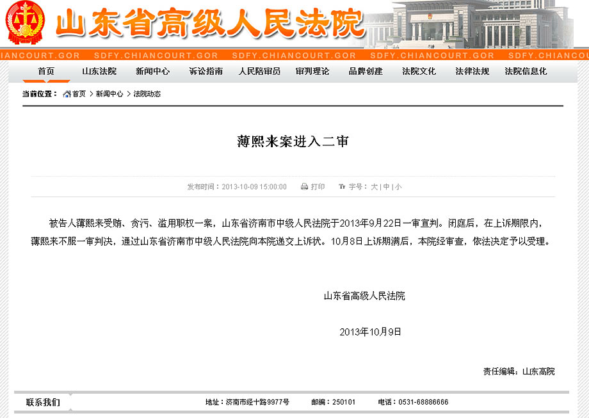
Task: Click 法院动态 breadcrumb link
Action: point(147,94)
